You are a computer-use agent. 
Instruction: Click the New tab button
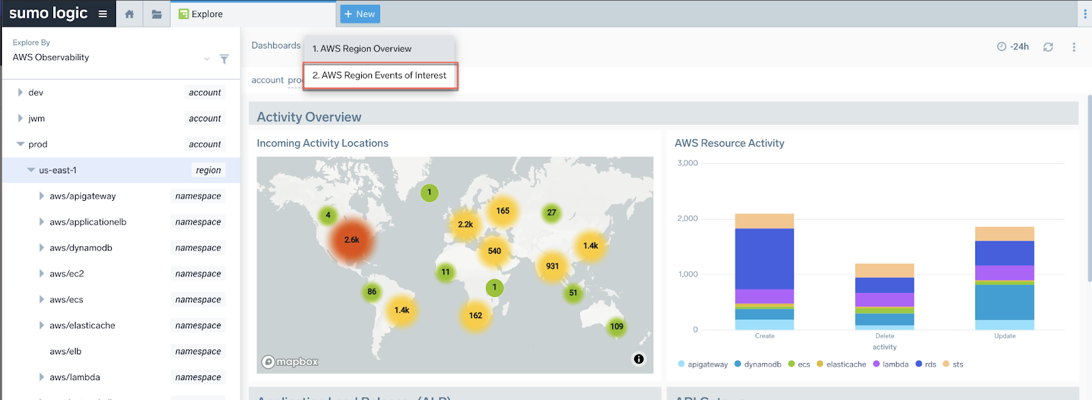coord(360,14)
